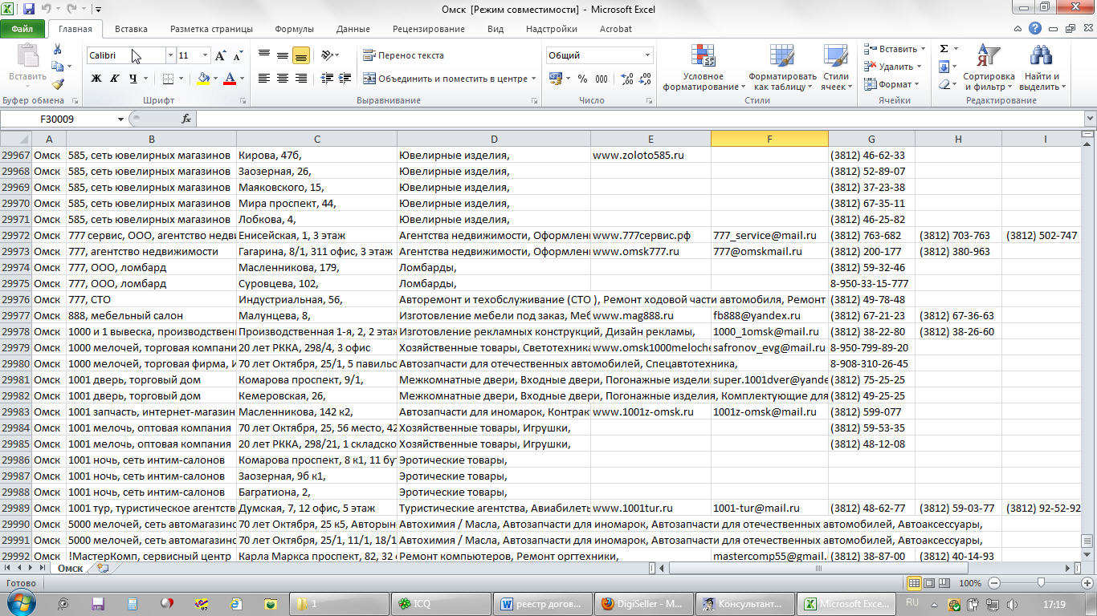Click the zoom slider handle
1097x616 pixels.
1041,583
